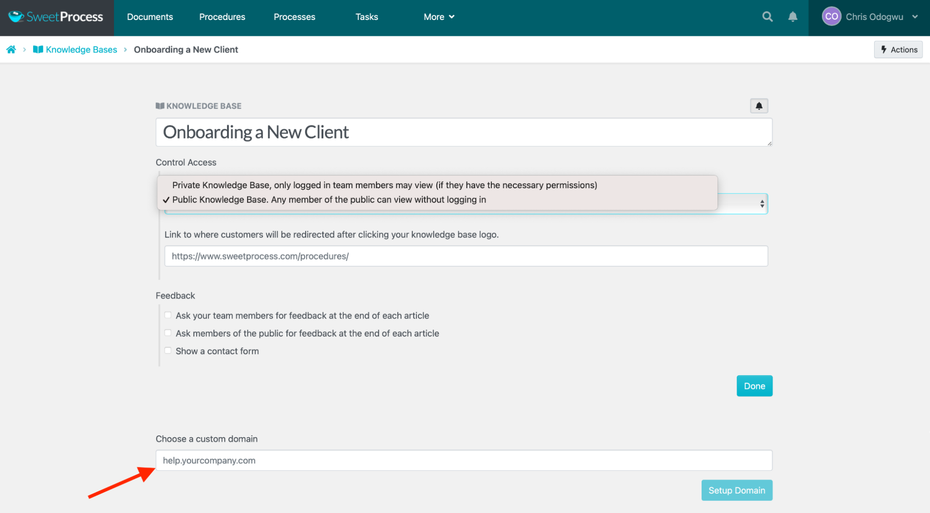Click the SweetProcess logo

pos(56,17)
